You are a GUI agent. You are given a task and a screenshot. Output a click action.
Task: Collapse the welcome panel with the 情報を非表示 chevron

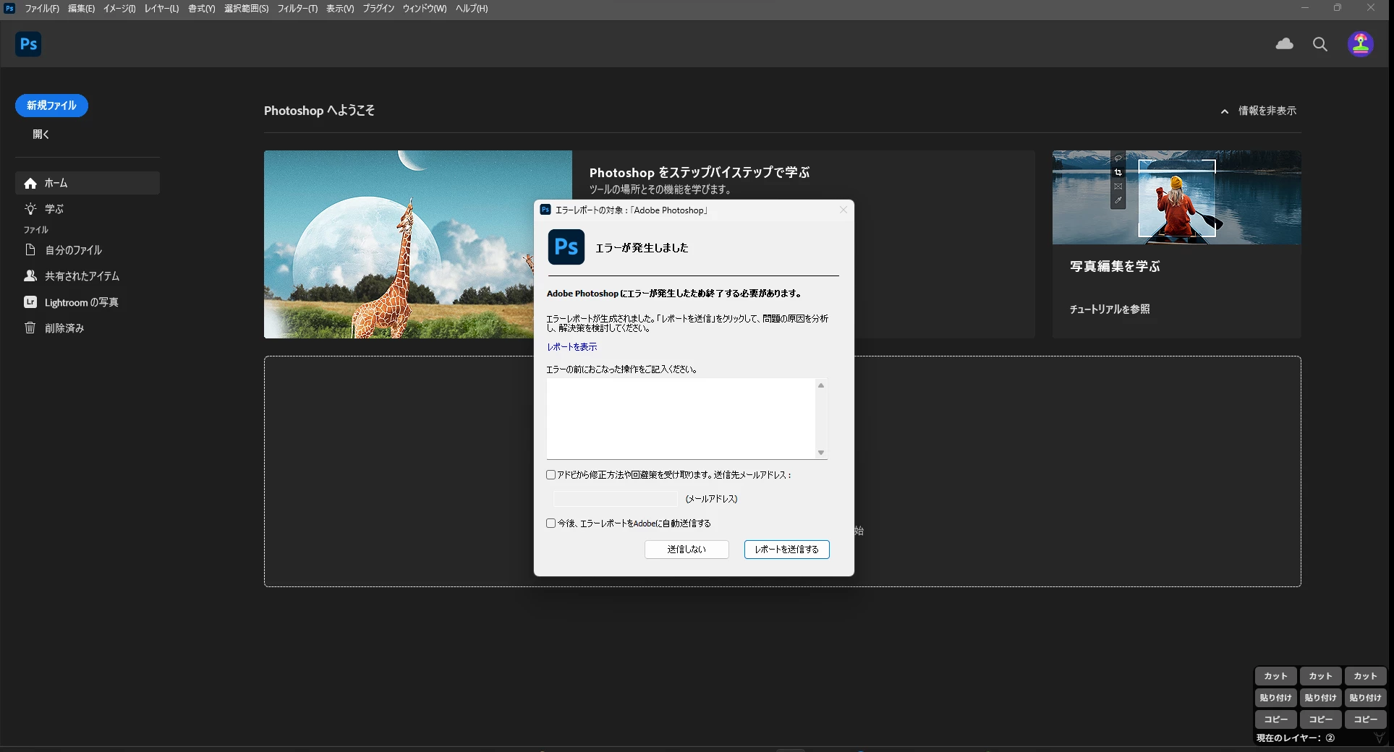(x=1225, y=111)
